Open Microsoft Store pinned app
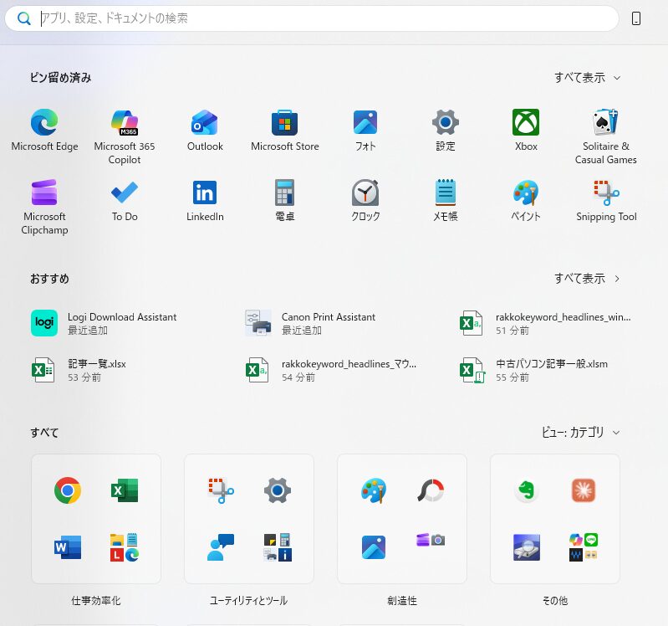This screenshot has width=668, height=626. coord(284,130)
